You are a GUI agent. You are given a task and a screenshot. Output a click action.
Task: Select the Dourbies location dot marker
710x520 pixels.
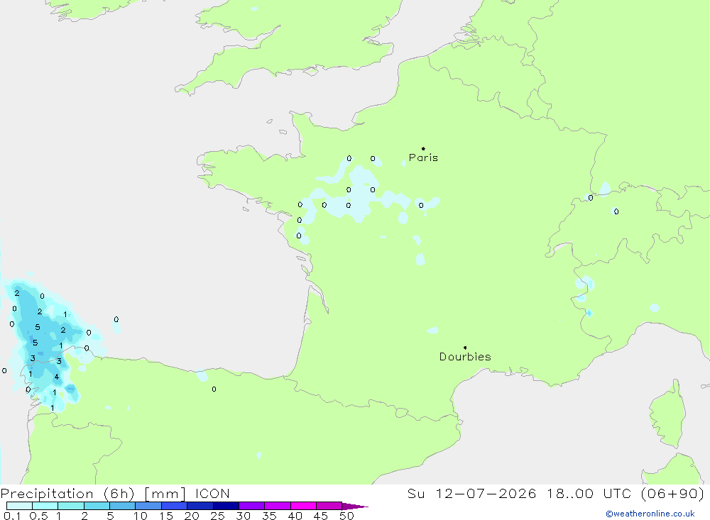coord(465,348)
